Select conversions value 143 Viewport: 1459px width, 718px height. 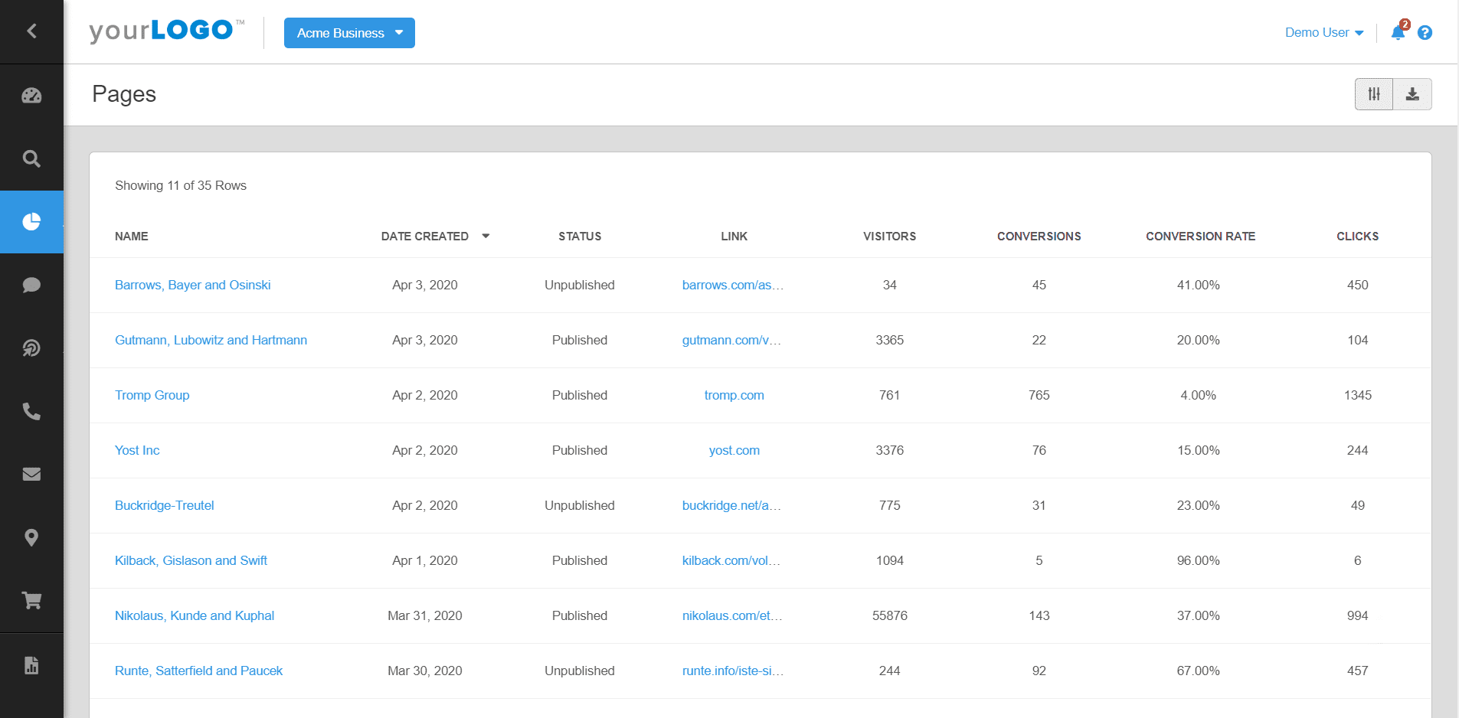[x=1039, y=615]
